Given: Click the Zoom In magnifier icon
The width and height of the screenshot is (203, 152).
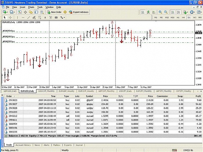Looking at the screenshot, I should (x=160, y=12).
